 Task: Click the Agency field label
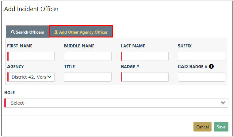pyautogui.click(x=15, y=67)
